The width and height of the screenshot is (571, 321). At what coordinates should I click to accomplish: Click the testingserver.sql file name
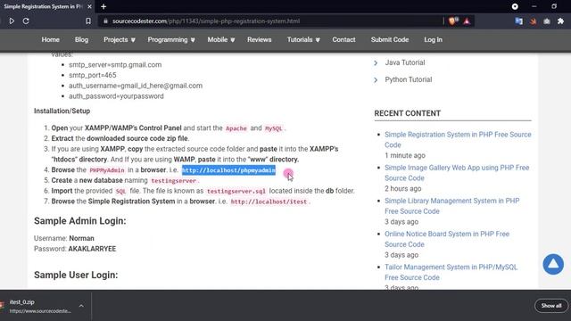(236, 192)
